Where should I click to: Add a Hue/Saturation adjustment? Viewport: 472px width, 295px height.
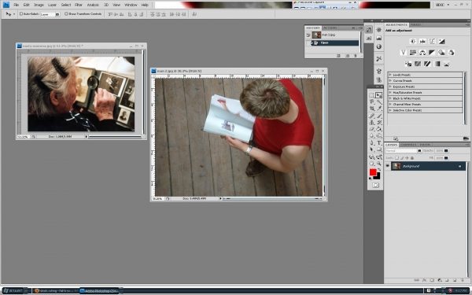point(413,53)
